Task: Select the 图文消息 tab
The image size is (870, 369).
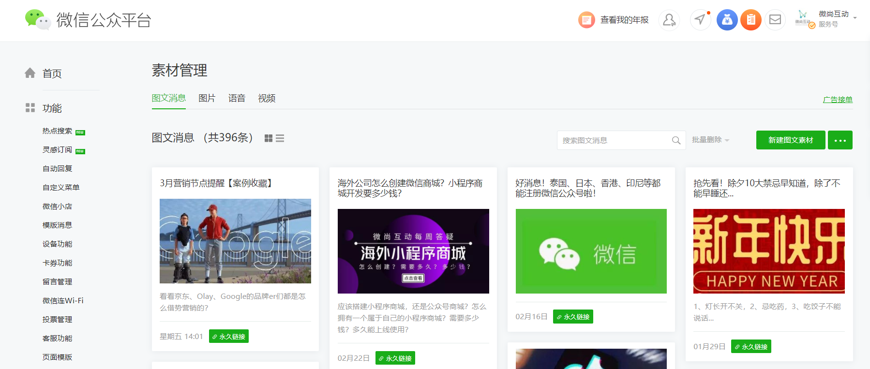Action: (x=169, y=98)
